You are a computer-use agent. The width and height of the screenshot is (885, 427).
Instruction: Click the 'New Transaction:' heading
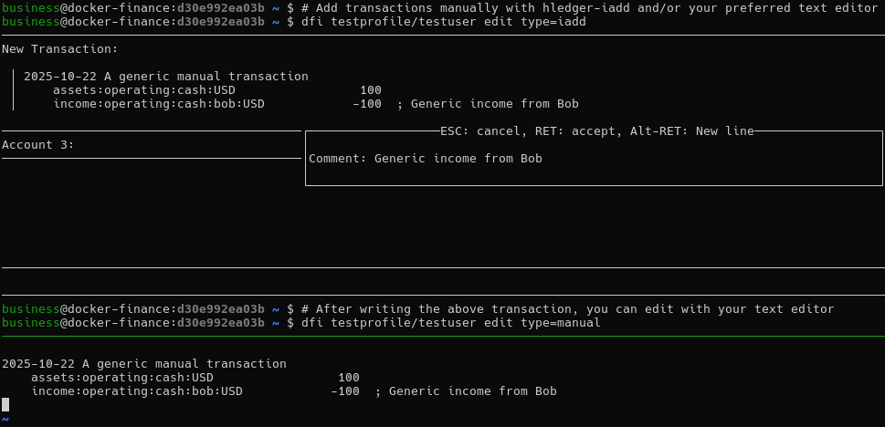tap(60, 49)
